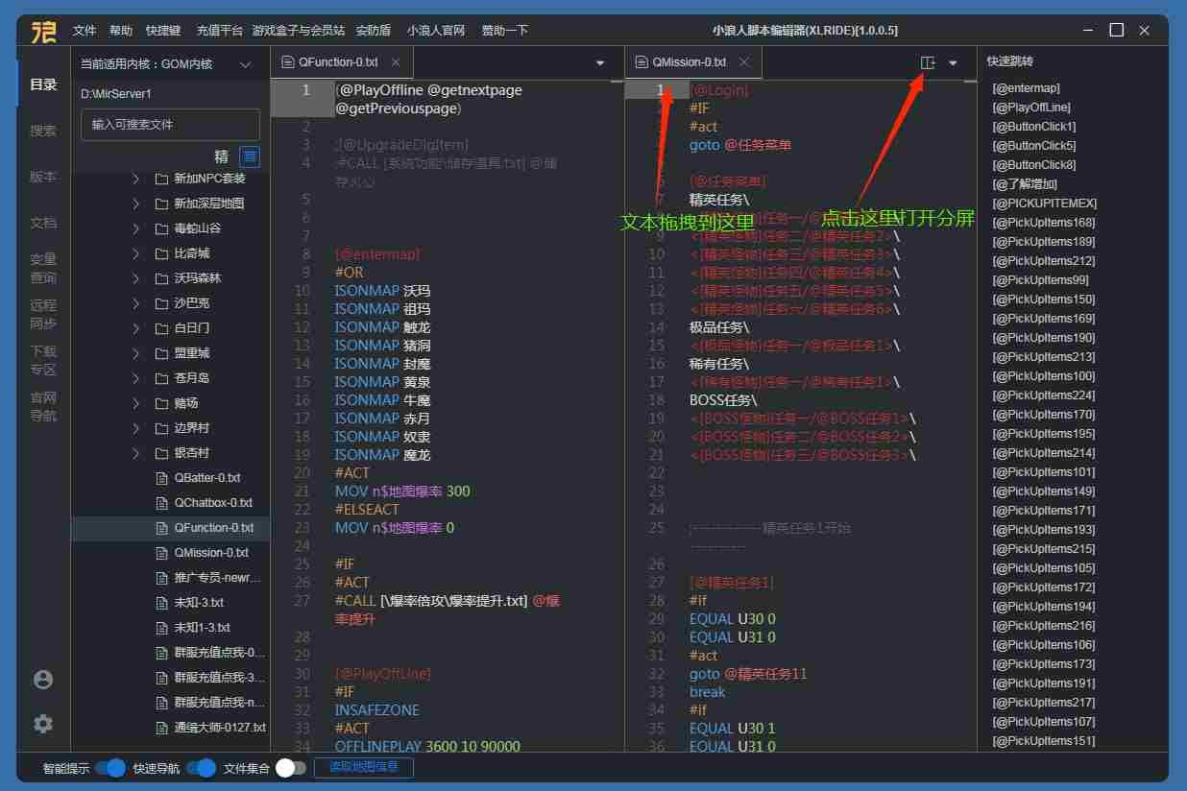Screen dimensions: 1187x791
Task: Expand the 沃玛森林 folder chevron
Action: coord(135,278)
